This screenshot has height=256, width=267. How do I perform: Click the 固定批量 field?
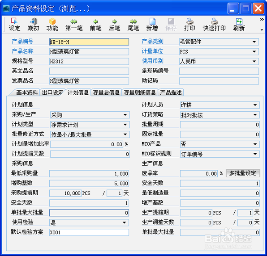[220, 134]
